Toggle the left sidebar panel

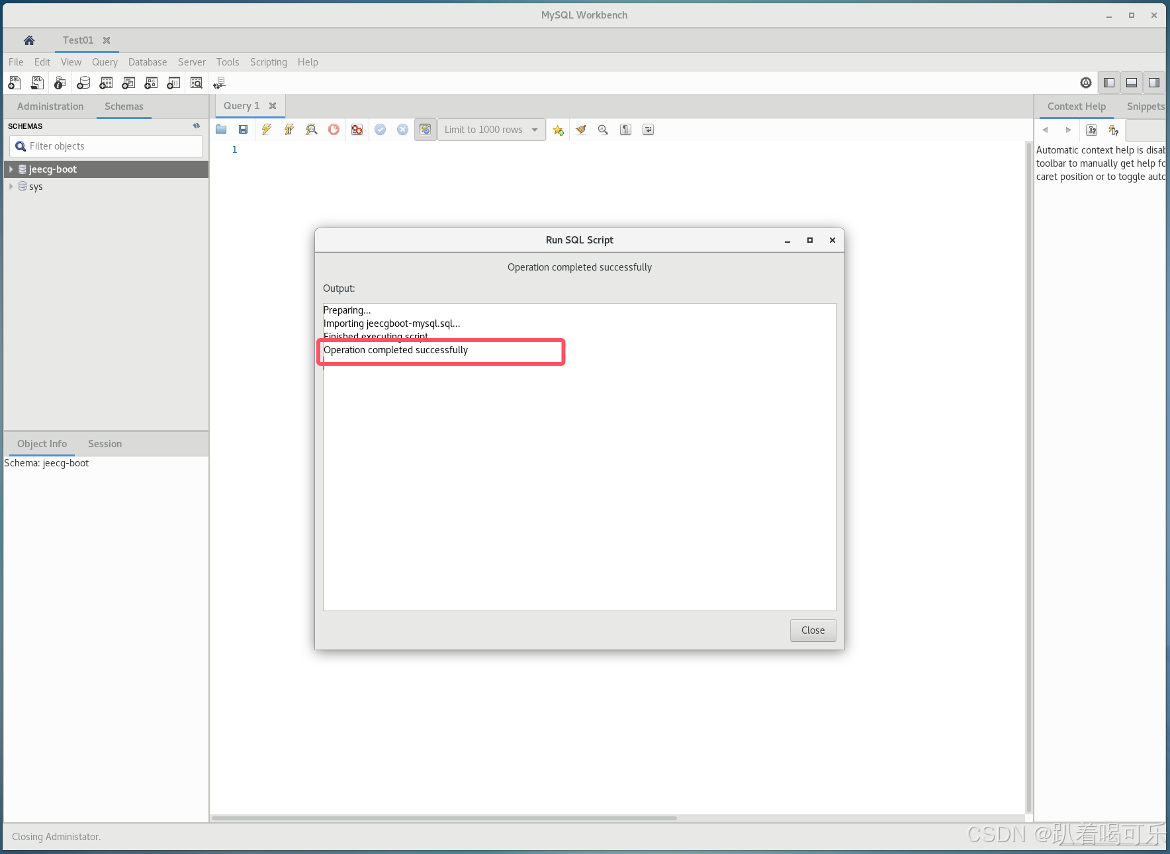[1109, 83]
